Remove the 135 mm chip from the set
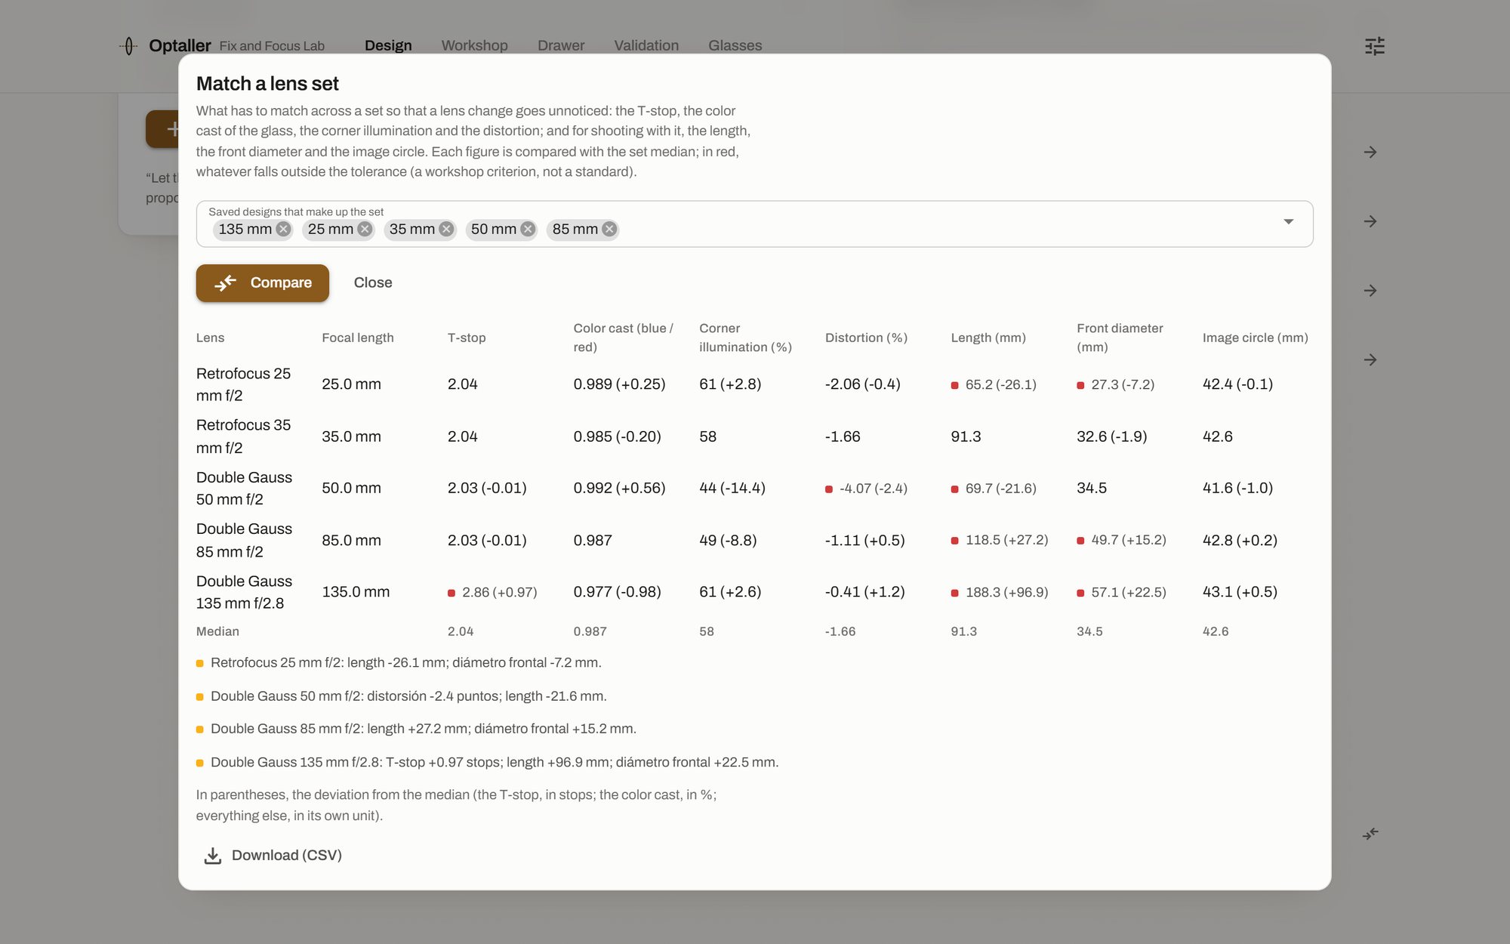Screen dimensions: 1510x944 (283, 229)
